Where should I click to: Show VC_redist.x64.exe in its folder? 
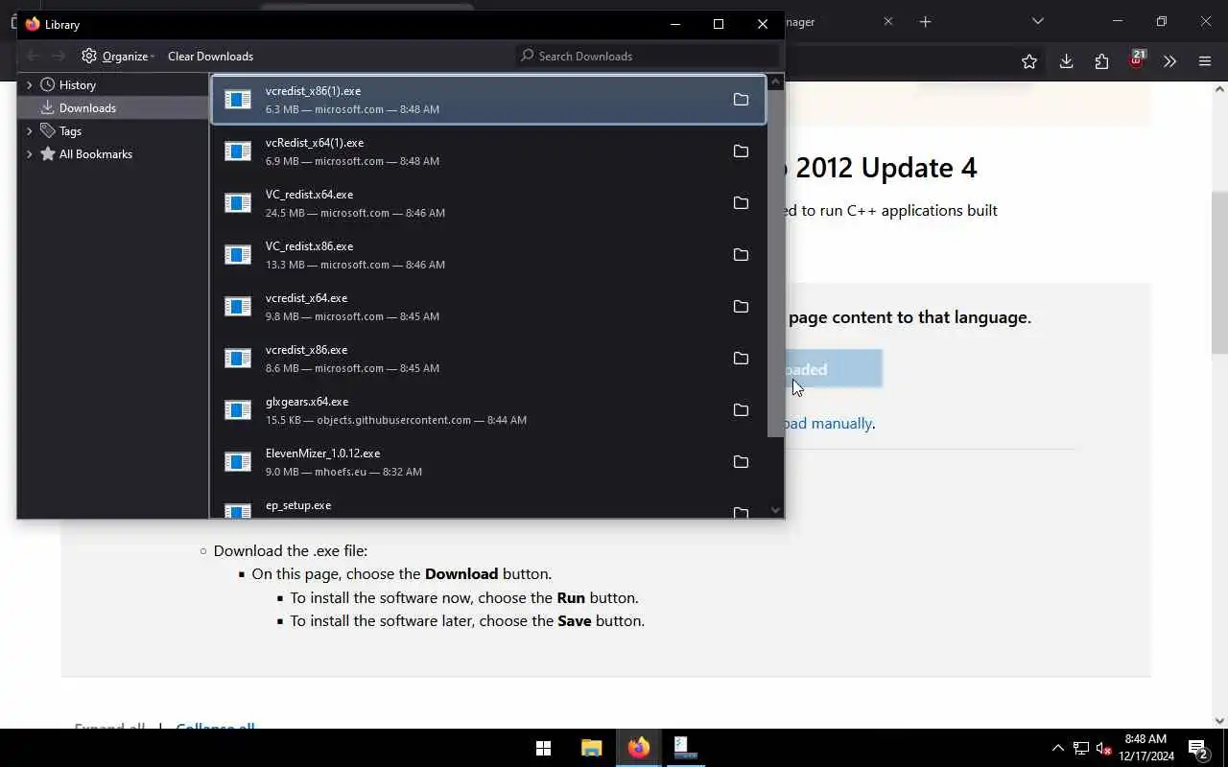(x=741, y=203)
